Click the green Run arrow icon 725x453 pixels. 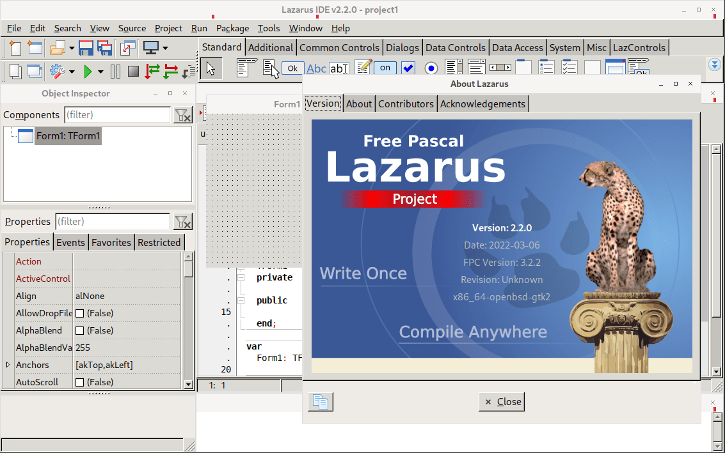88,71
